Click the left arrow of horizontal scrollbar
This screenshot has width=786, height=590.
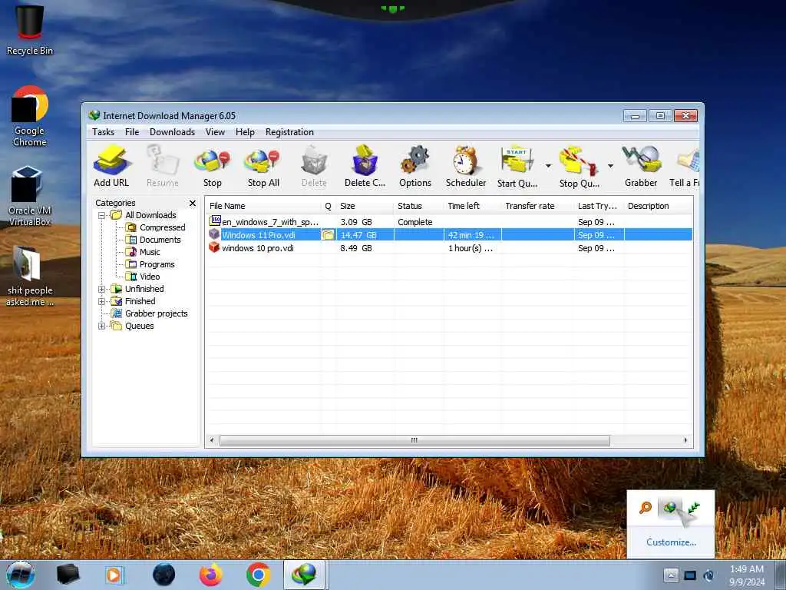[212, 440]
